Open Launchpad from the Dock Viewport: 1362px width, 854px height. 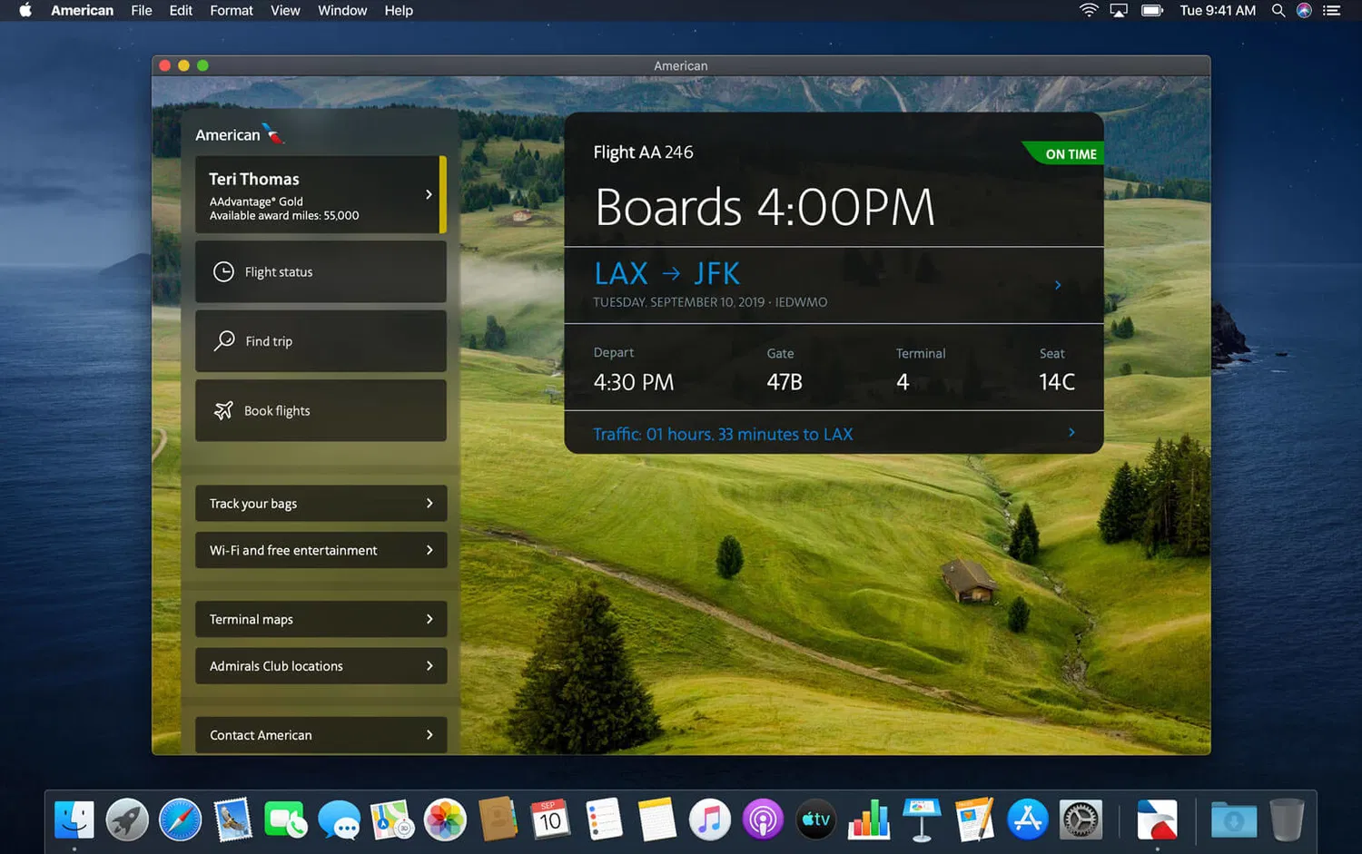(127, 820)
